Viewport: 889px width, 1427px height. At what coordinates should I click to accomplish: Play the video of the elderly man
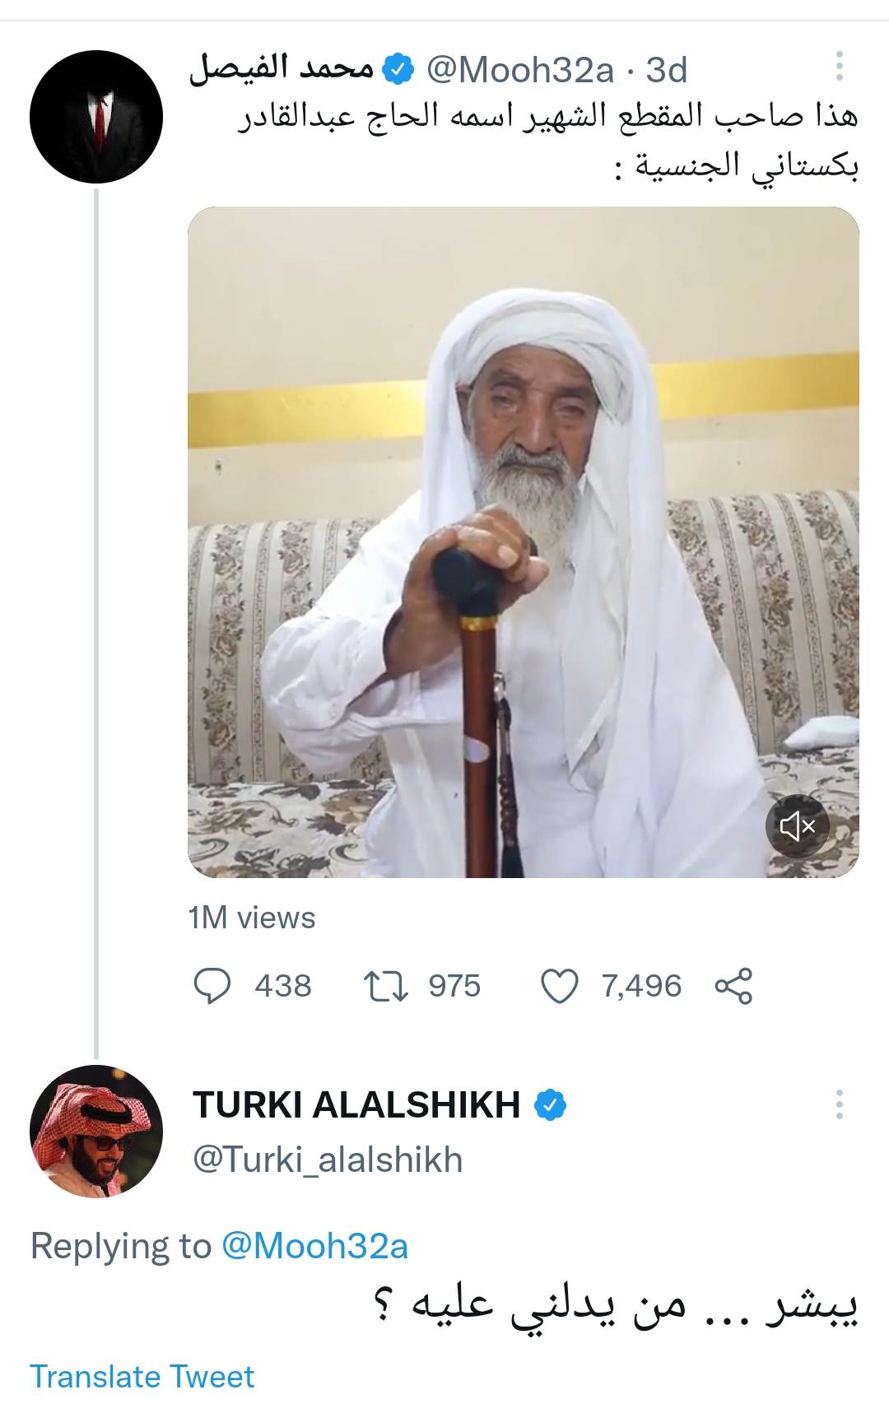click(x=524, y=542)
